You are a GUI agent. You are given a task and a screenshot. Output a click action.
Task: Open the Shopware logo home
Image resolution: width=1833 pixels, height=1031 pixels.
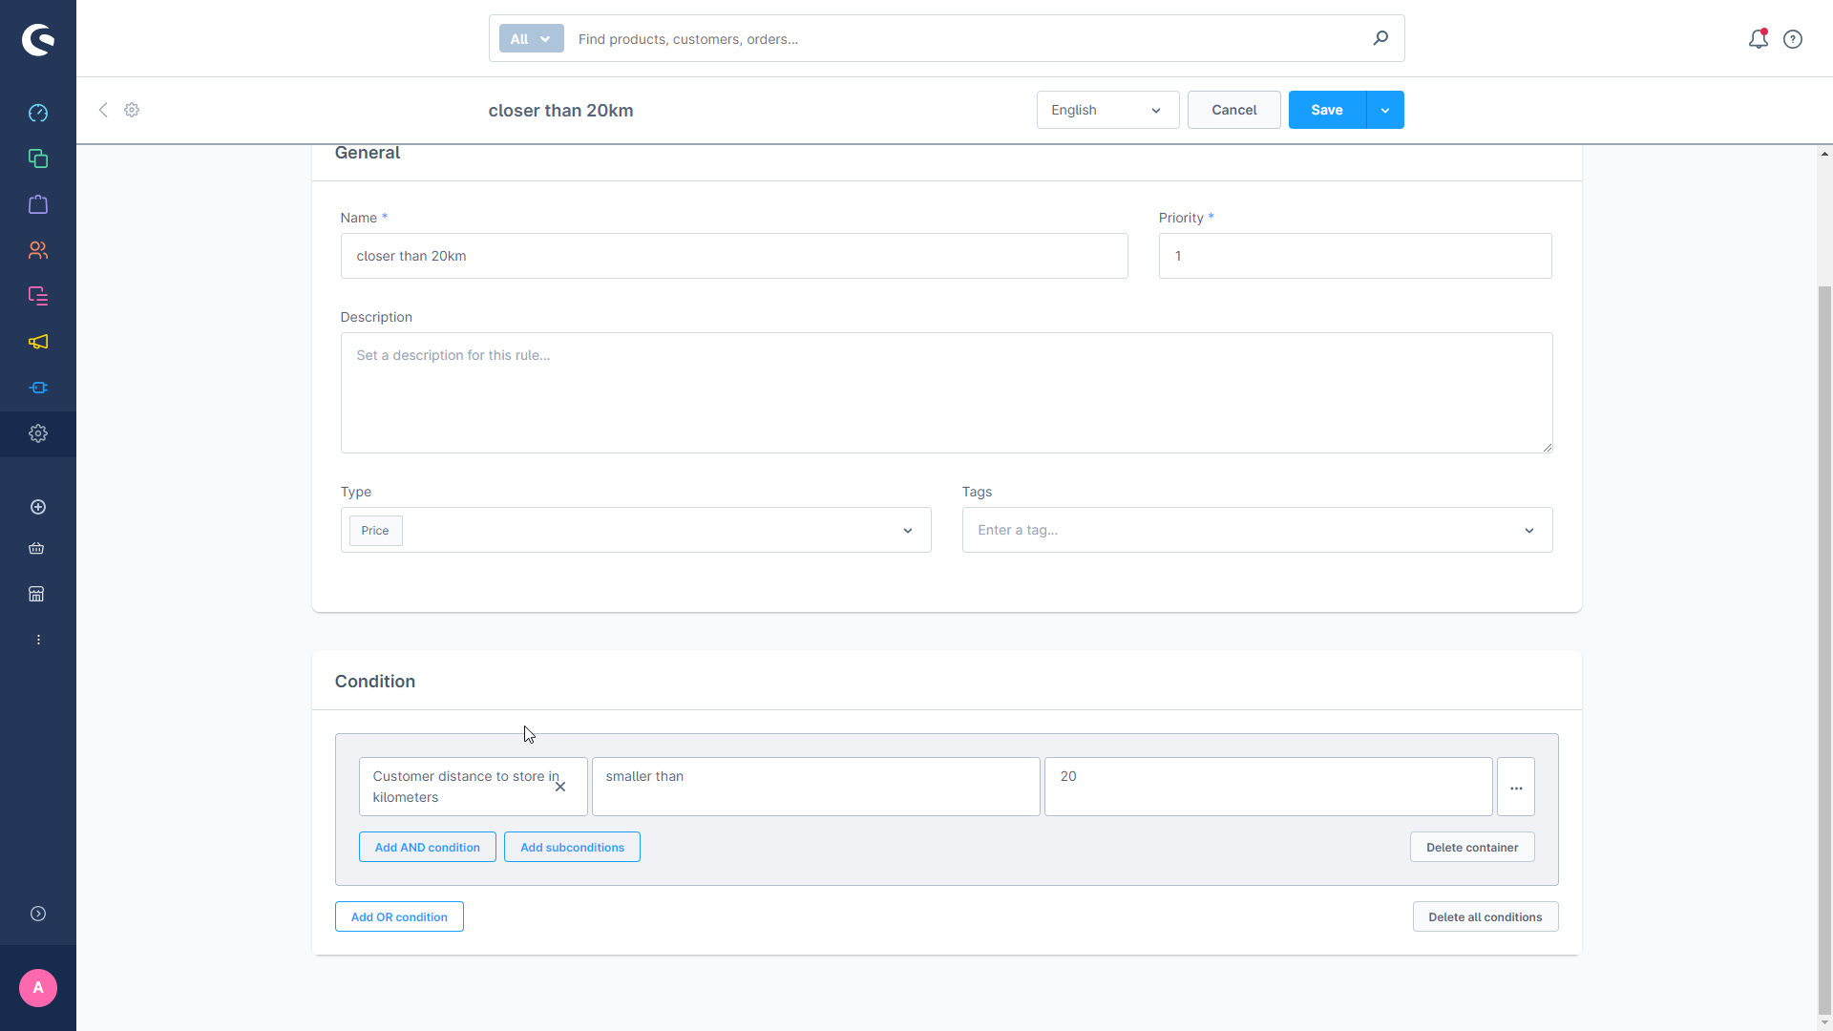point(38,39)
